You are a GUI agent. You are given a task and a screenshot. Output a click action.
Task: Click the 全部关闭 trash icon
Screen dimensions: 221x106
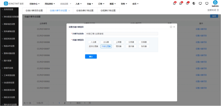[218, 10]
